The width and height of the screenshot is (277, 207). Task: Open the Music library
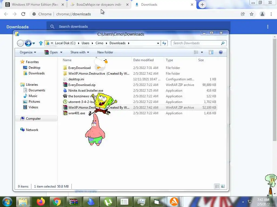click(33, 96)
